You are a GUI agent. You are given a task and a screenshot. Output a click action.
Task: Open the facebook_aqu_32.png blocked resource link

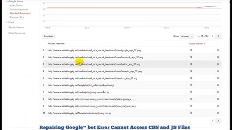96,57
